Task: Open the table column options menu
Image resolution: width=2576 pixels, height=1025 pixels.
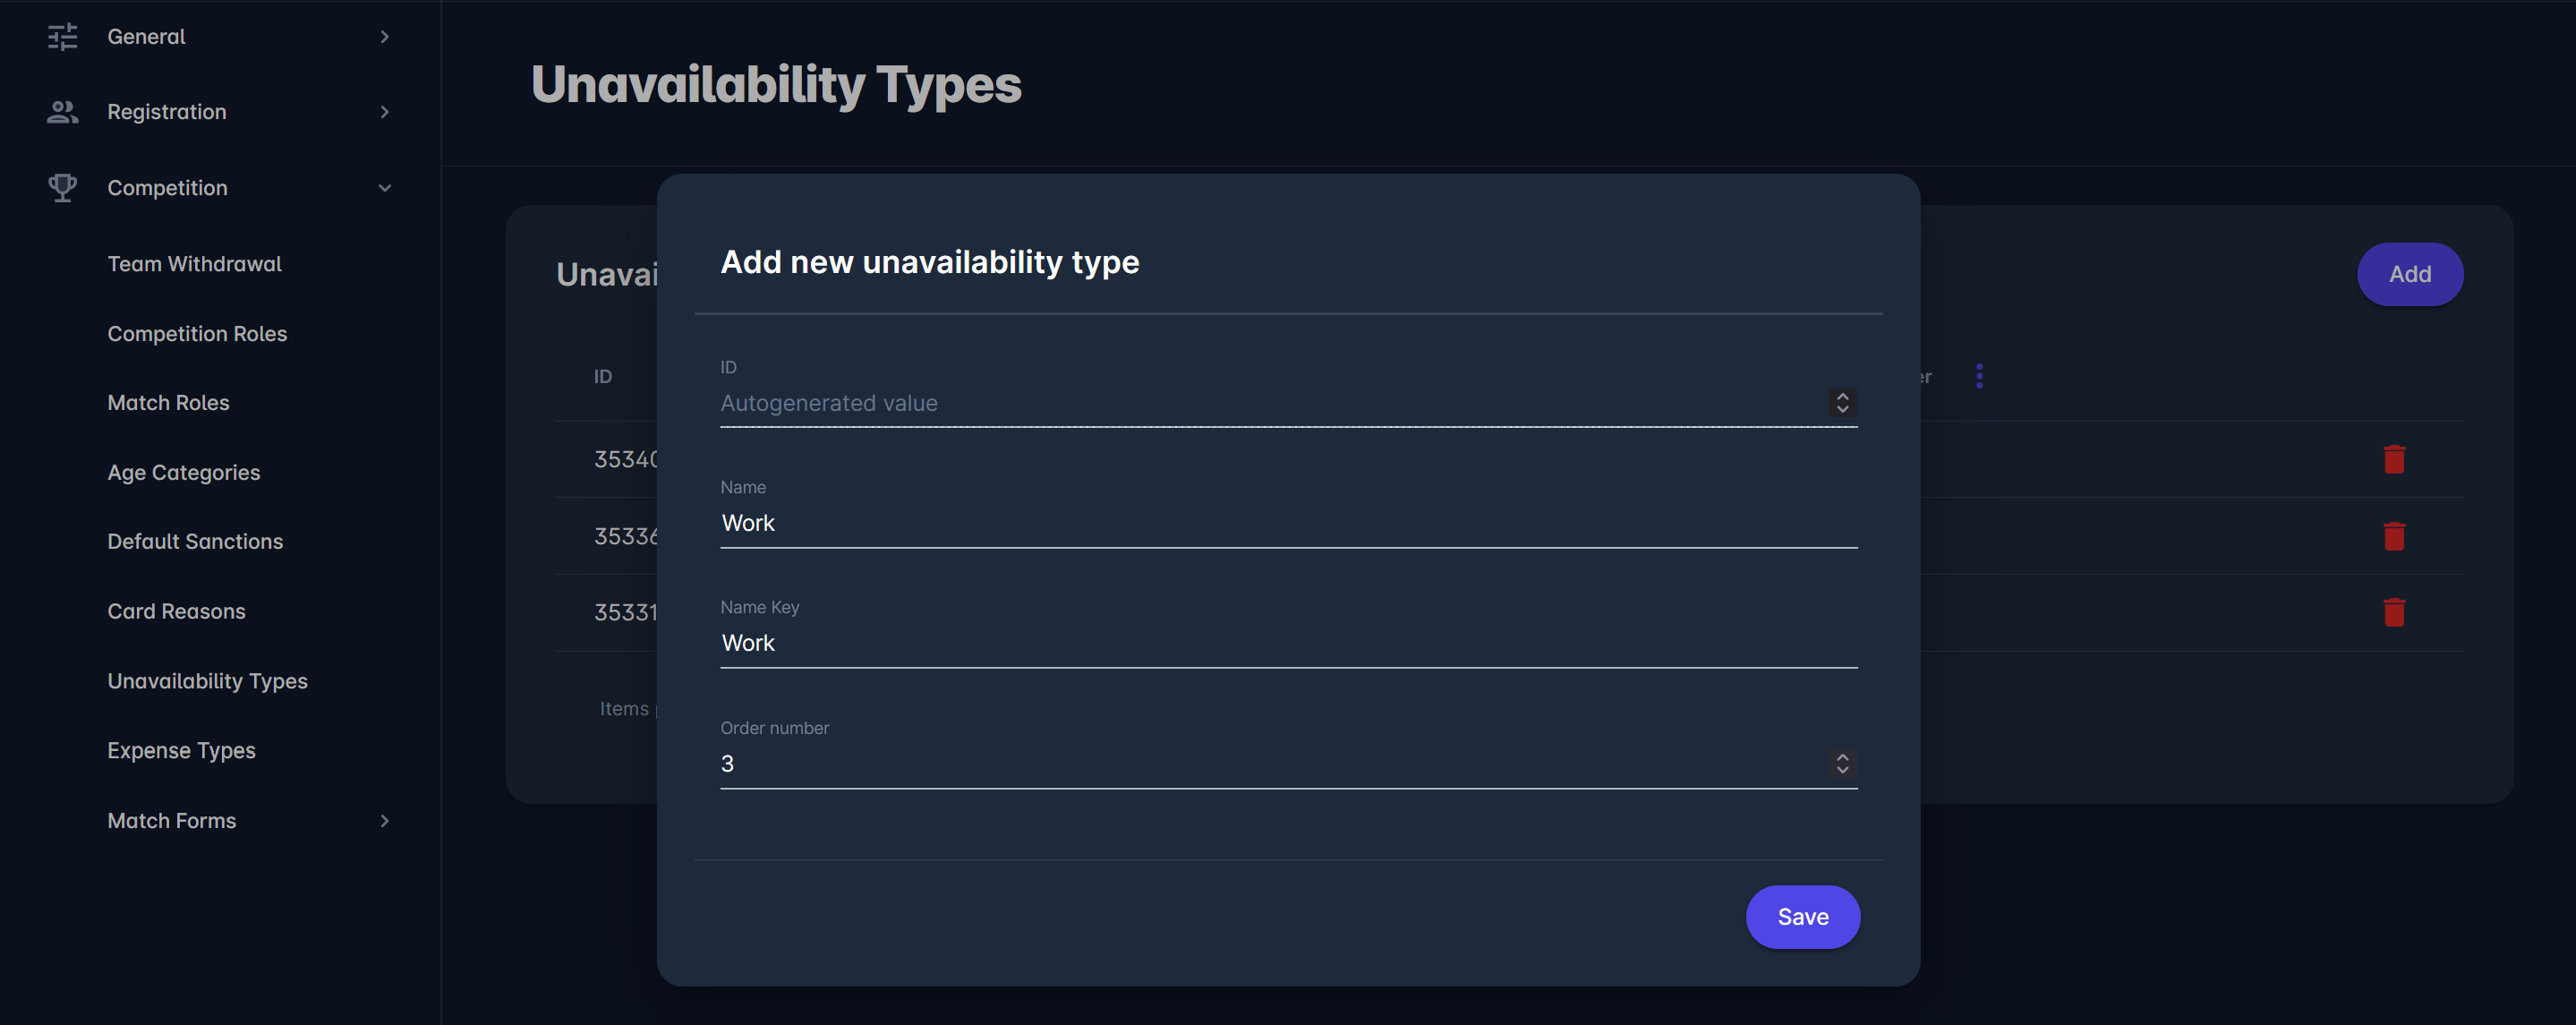Action: (1979, 376)
